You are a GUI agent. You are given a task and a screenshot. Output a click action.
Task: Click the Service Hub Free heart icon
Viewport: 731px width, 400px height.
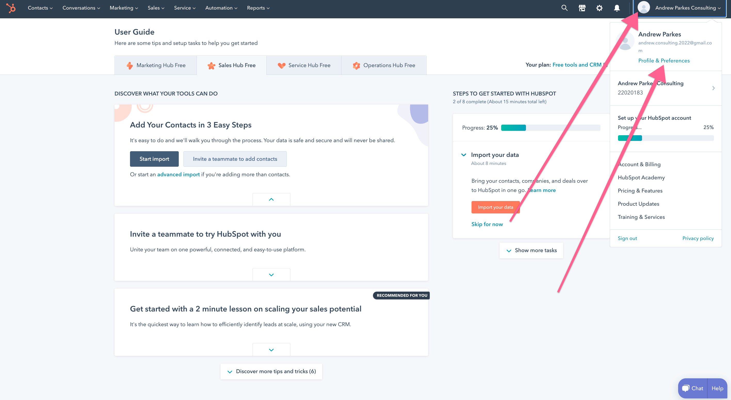click(281, 66)
